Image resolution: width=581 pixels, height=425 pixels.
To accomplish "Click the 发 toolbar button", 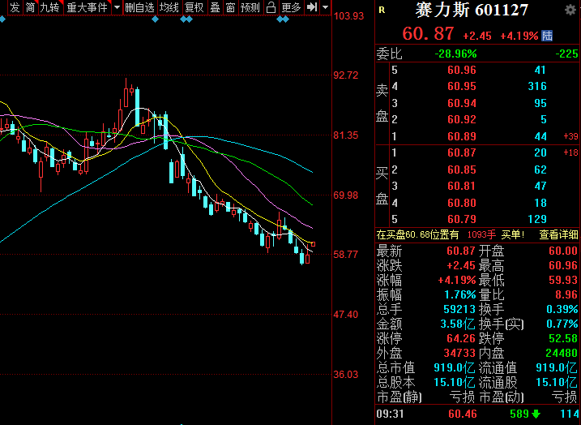I will click(14, 7).
